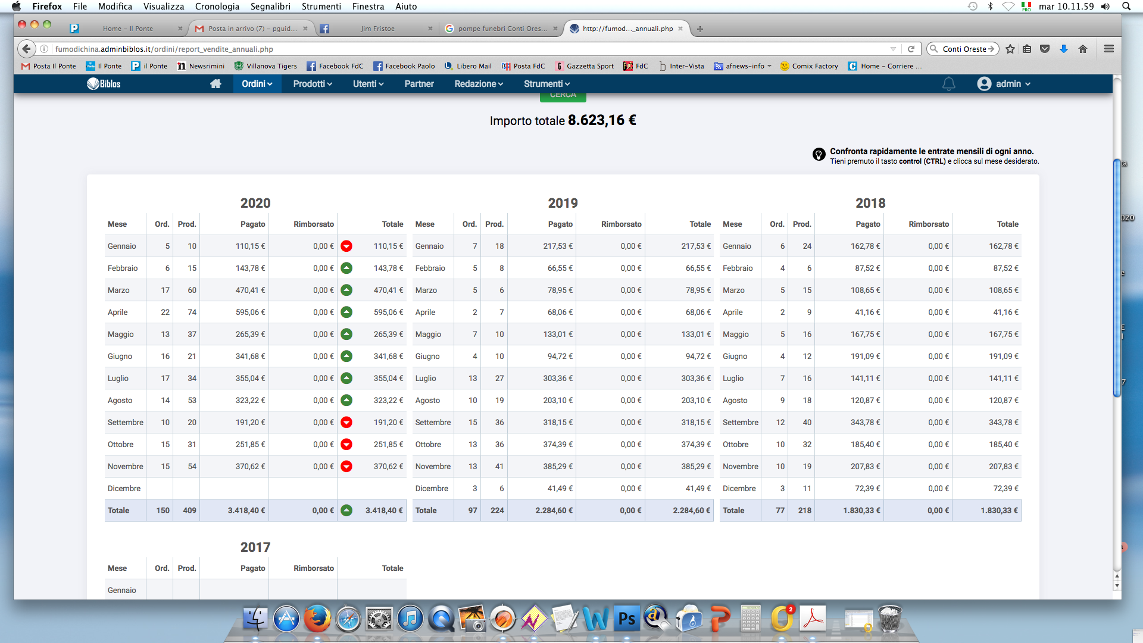
Task: Click the downloads arrow icon in toolbar
Action: click(x=1064, y=49)
